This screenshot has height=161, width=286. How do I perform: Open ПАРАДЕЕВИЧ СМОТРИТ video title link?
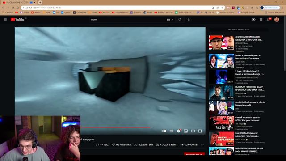coord(249,150)
